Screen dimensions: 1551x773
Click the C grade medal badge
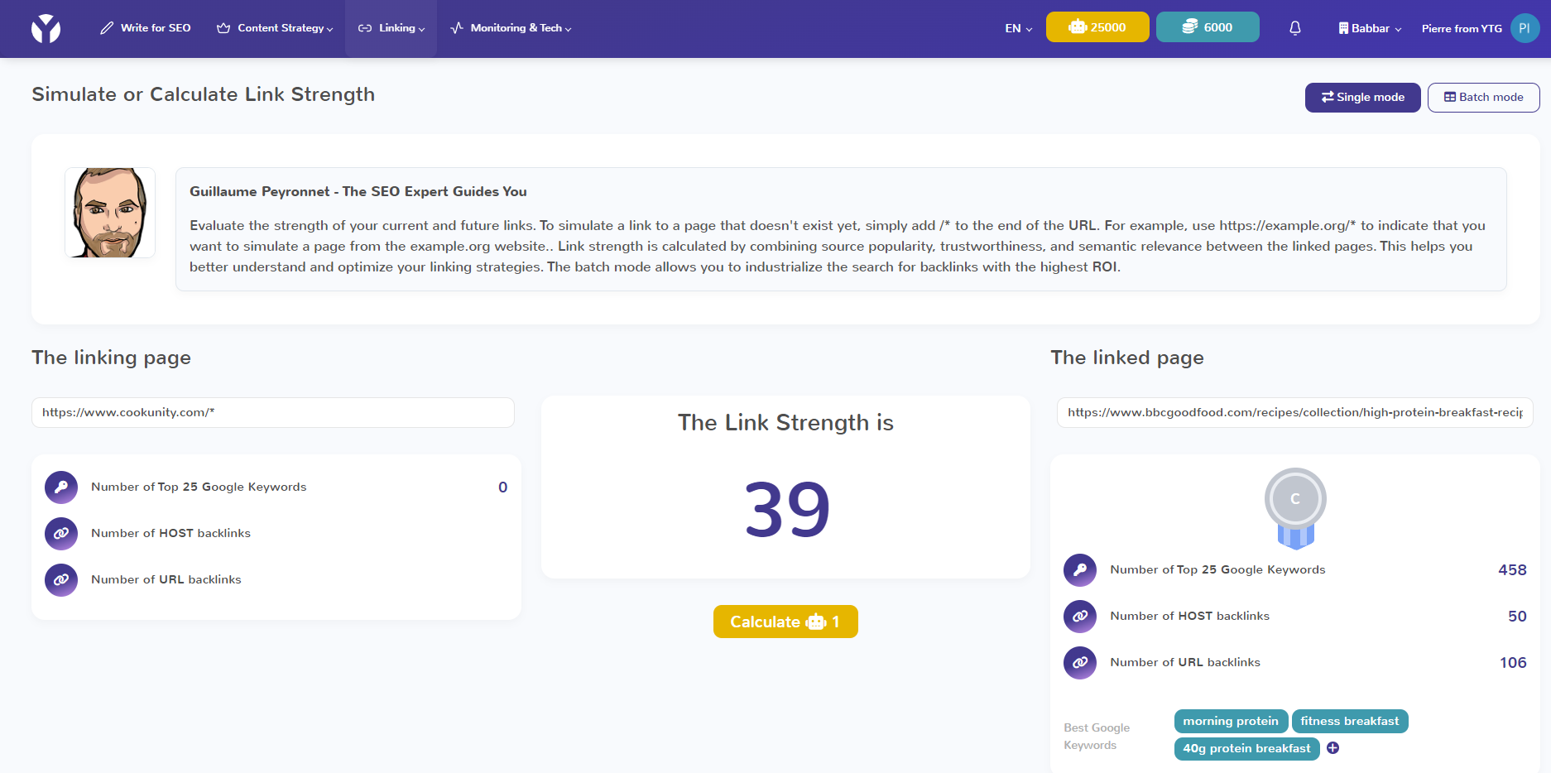pyautogui.click(x=1295, y=507)
